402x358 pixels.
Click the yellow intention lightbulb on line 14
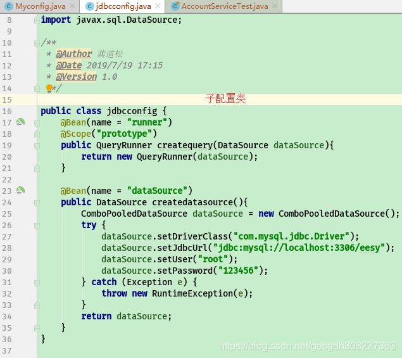point(49,89)
